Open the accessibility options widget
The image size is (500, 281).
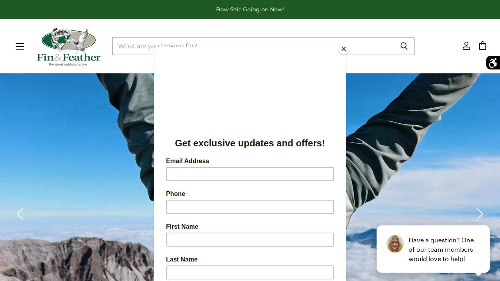[493, 63]
